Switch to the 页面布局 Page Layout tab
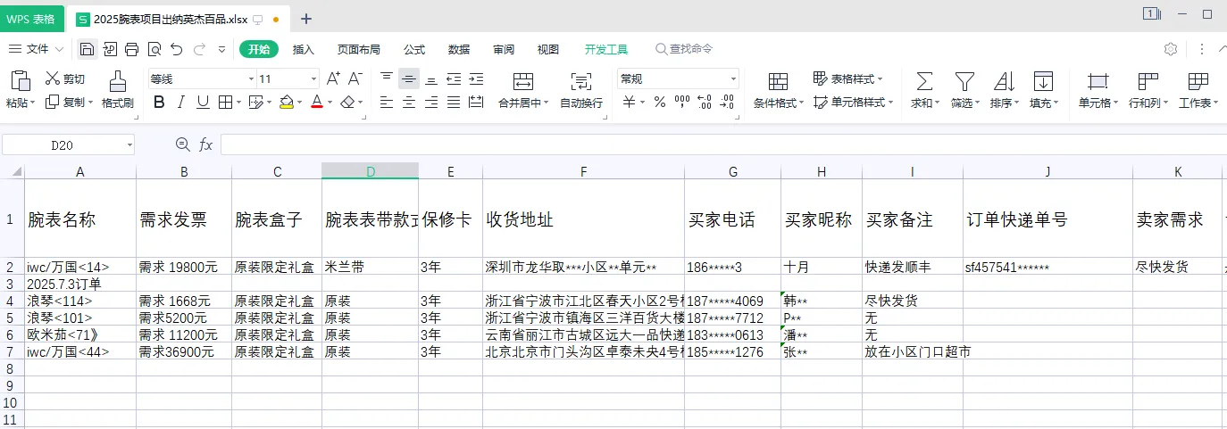This screenshot has height=429, width=1227. point(358,49)
